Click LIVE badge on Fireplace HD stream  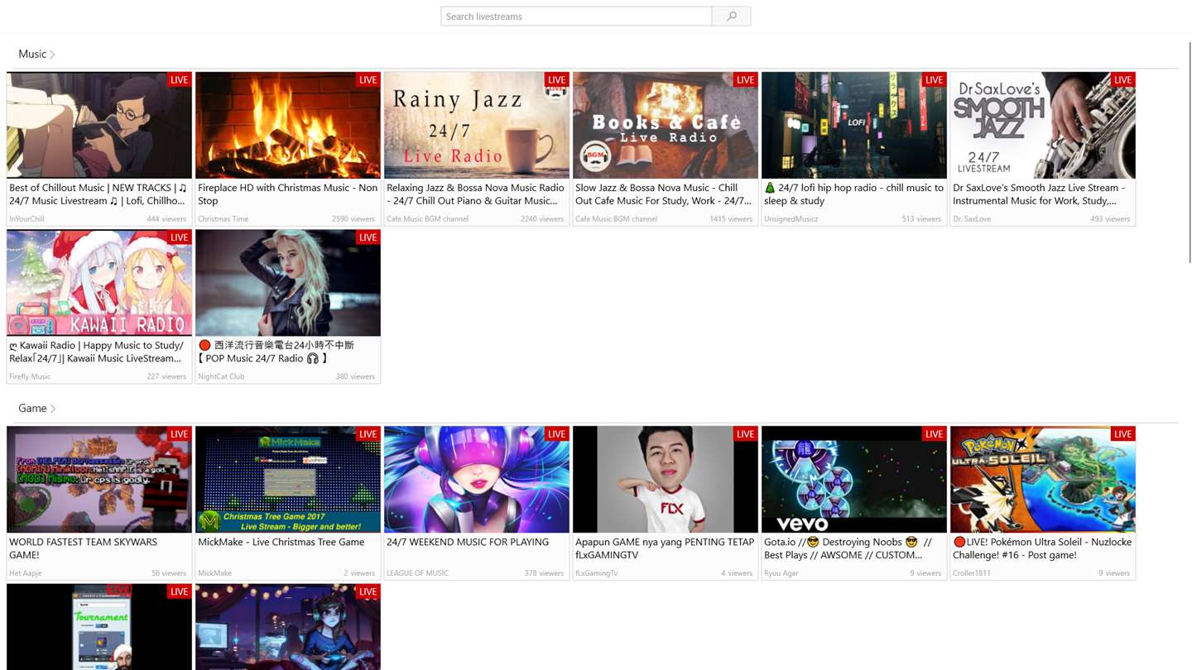368,79
